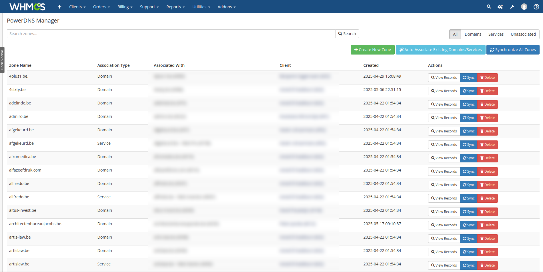This screenshot has width=543, height=272.
Task: Expand the Reports menu
Action: tap(175, 7)
